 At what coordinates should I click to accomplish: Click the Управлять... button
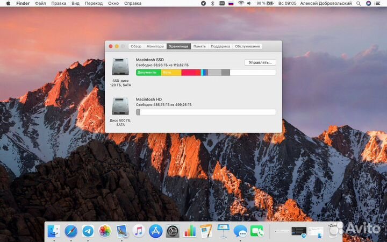pyautogui.click(x=260, y=63)
